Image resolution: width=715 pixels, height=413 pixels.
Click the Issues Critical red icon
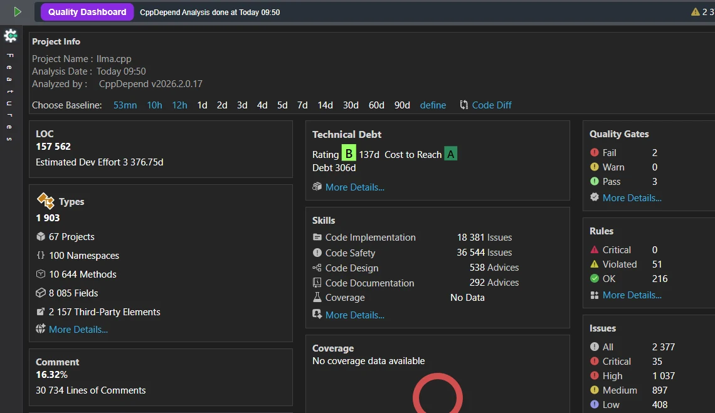point(594,361)
